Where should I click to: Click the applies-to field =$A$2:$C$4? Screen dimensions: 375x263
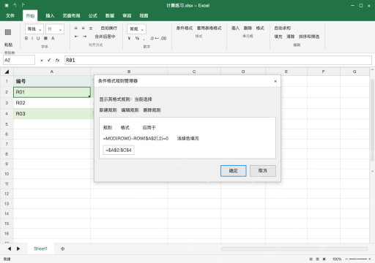click(x=119, y=150)
